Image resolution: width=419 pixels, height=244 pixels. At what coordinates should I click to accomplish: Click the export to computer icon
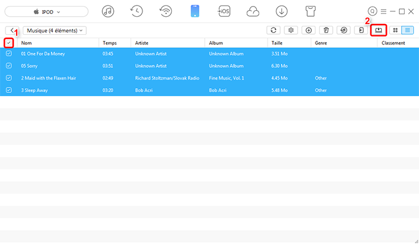[379, 30]
